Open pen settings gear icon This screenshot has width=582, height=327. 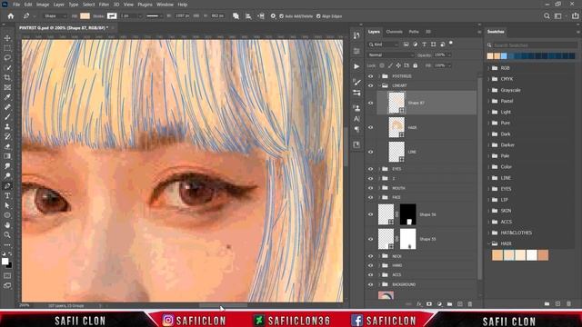pos(273,16)
